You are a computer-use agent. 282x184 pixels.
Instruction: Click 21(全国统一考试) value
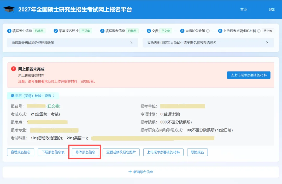click(x=45, y=114)
